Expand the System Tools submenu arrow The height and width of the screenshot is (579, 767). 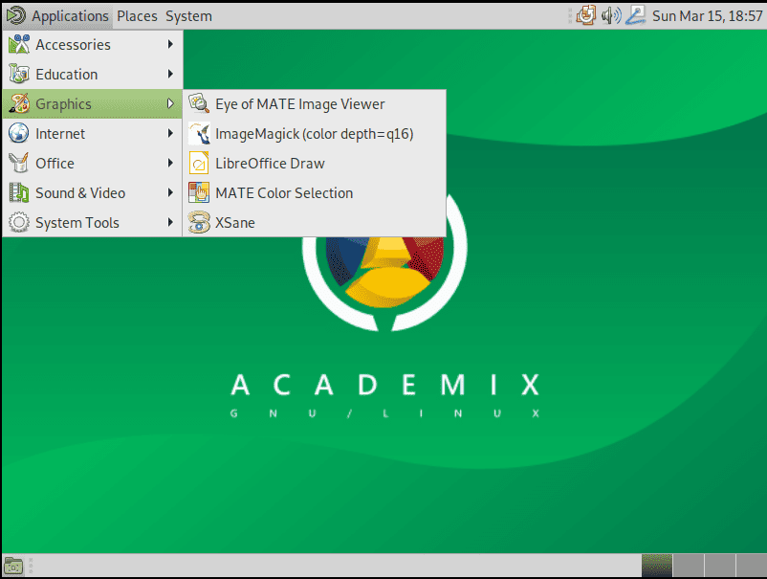point(170,222)
